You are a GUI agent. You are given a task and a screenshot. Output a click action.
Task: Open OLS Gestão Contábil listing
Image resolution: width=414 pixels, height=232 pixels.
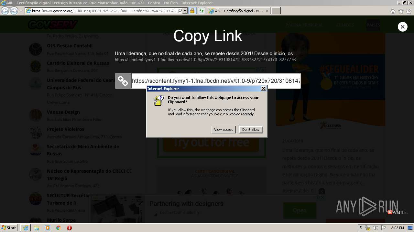tap(70, 46)
